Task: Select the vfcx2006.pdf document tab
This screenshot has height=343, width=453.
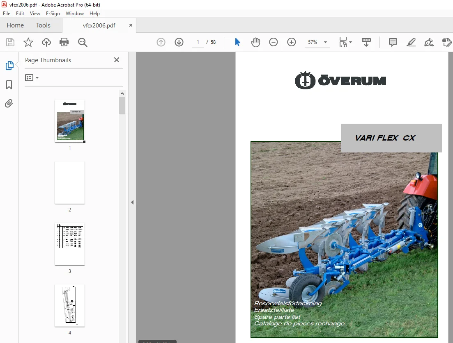Action: coord(99,25)
